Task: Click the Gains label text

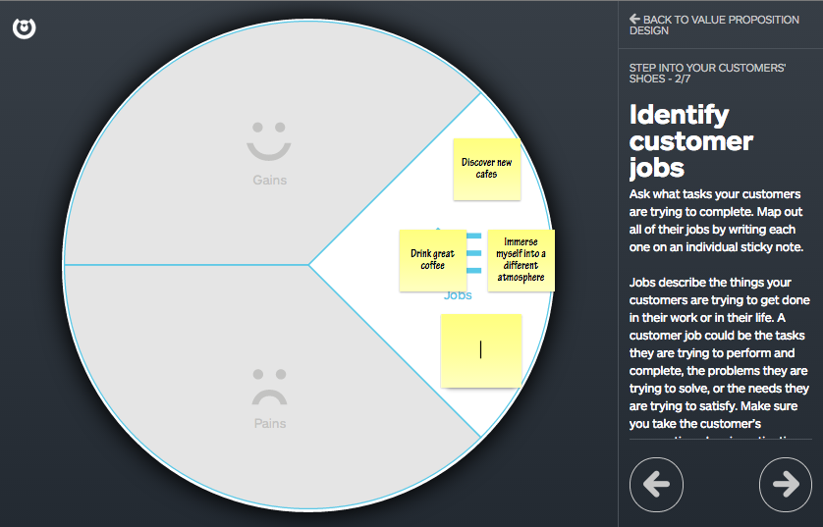Action: click(x=269, y=181)
